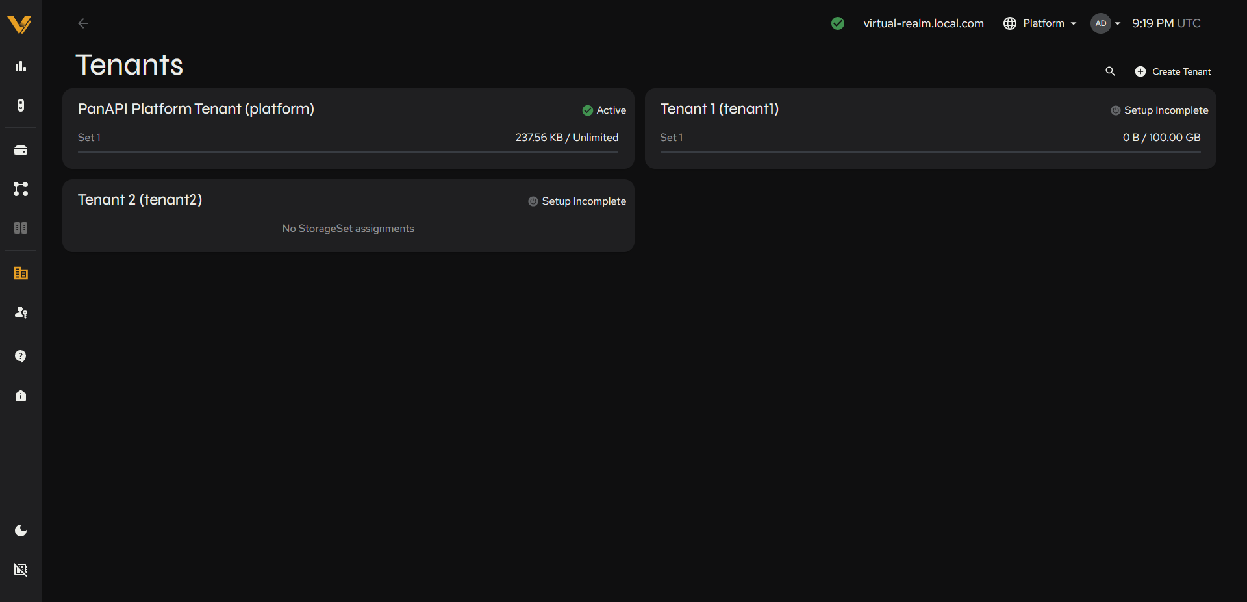Click the Tenants page heading
1247x602 pixels.
coord(129,65)
